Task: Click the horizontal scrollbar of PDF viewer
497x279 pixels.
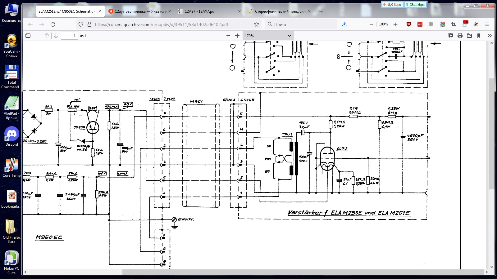Action: 303,272
